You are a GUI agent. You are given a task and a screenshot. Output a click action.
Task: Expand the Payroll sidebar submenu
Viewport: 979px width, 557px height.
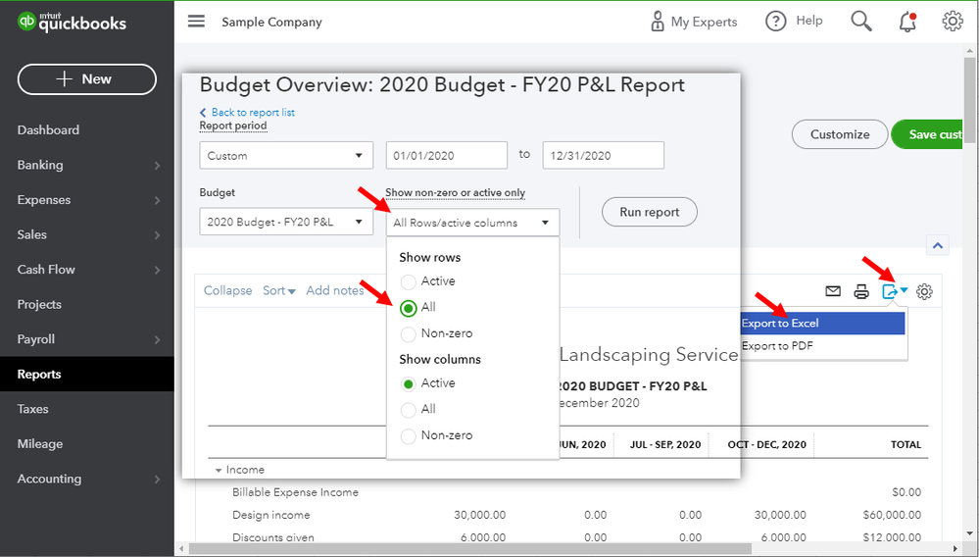click(x=157, y=339)
